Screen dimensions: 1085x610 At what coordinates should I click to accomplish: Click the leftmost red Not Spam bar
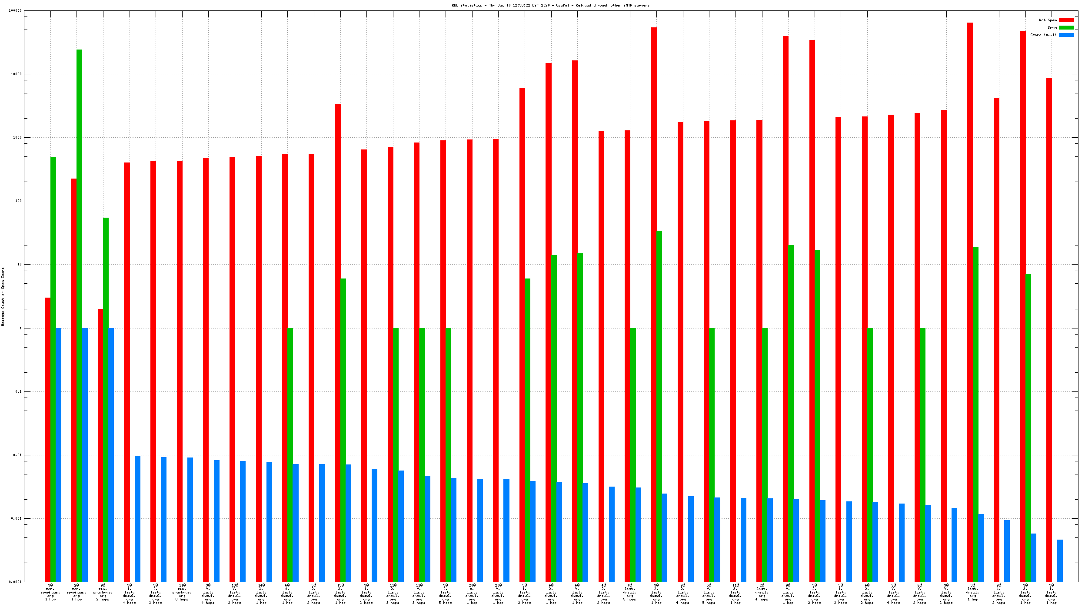coord(48,439)
